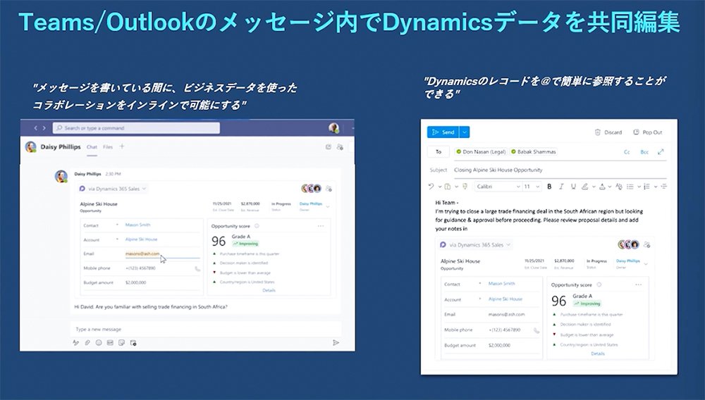The image size is (705, 400).
Task: Add people to Daisy Phillips chat
Action: pos(340,146)
